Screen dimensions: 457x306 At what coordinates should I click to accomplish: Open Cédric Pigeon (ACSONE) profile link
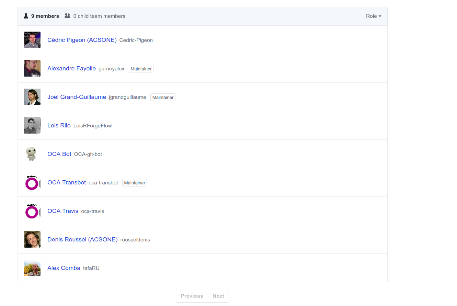(82, 40)
